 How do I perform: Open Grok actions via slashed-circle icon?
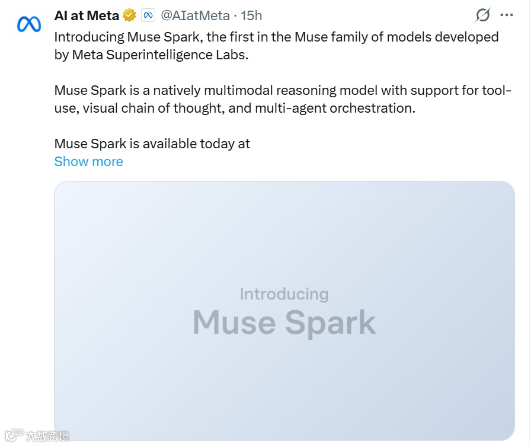[x=483, y=15]
